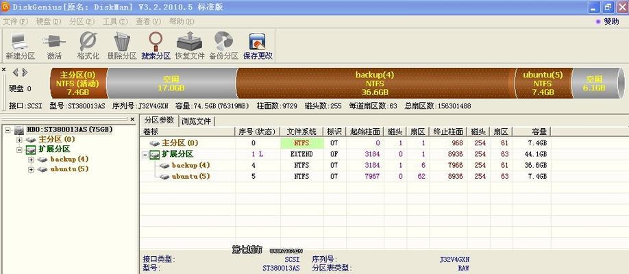Click the EXTEND file system cell

(x=301, y=154)
